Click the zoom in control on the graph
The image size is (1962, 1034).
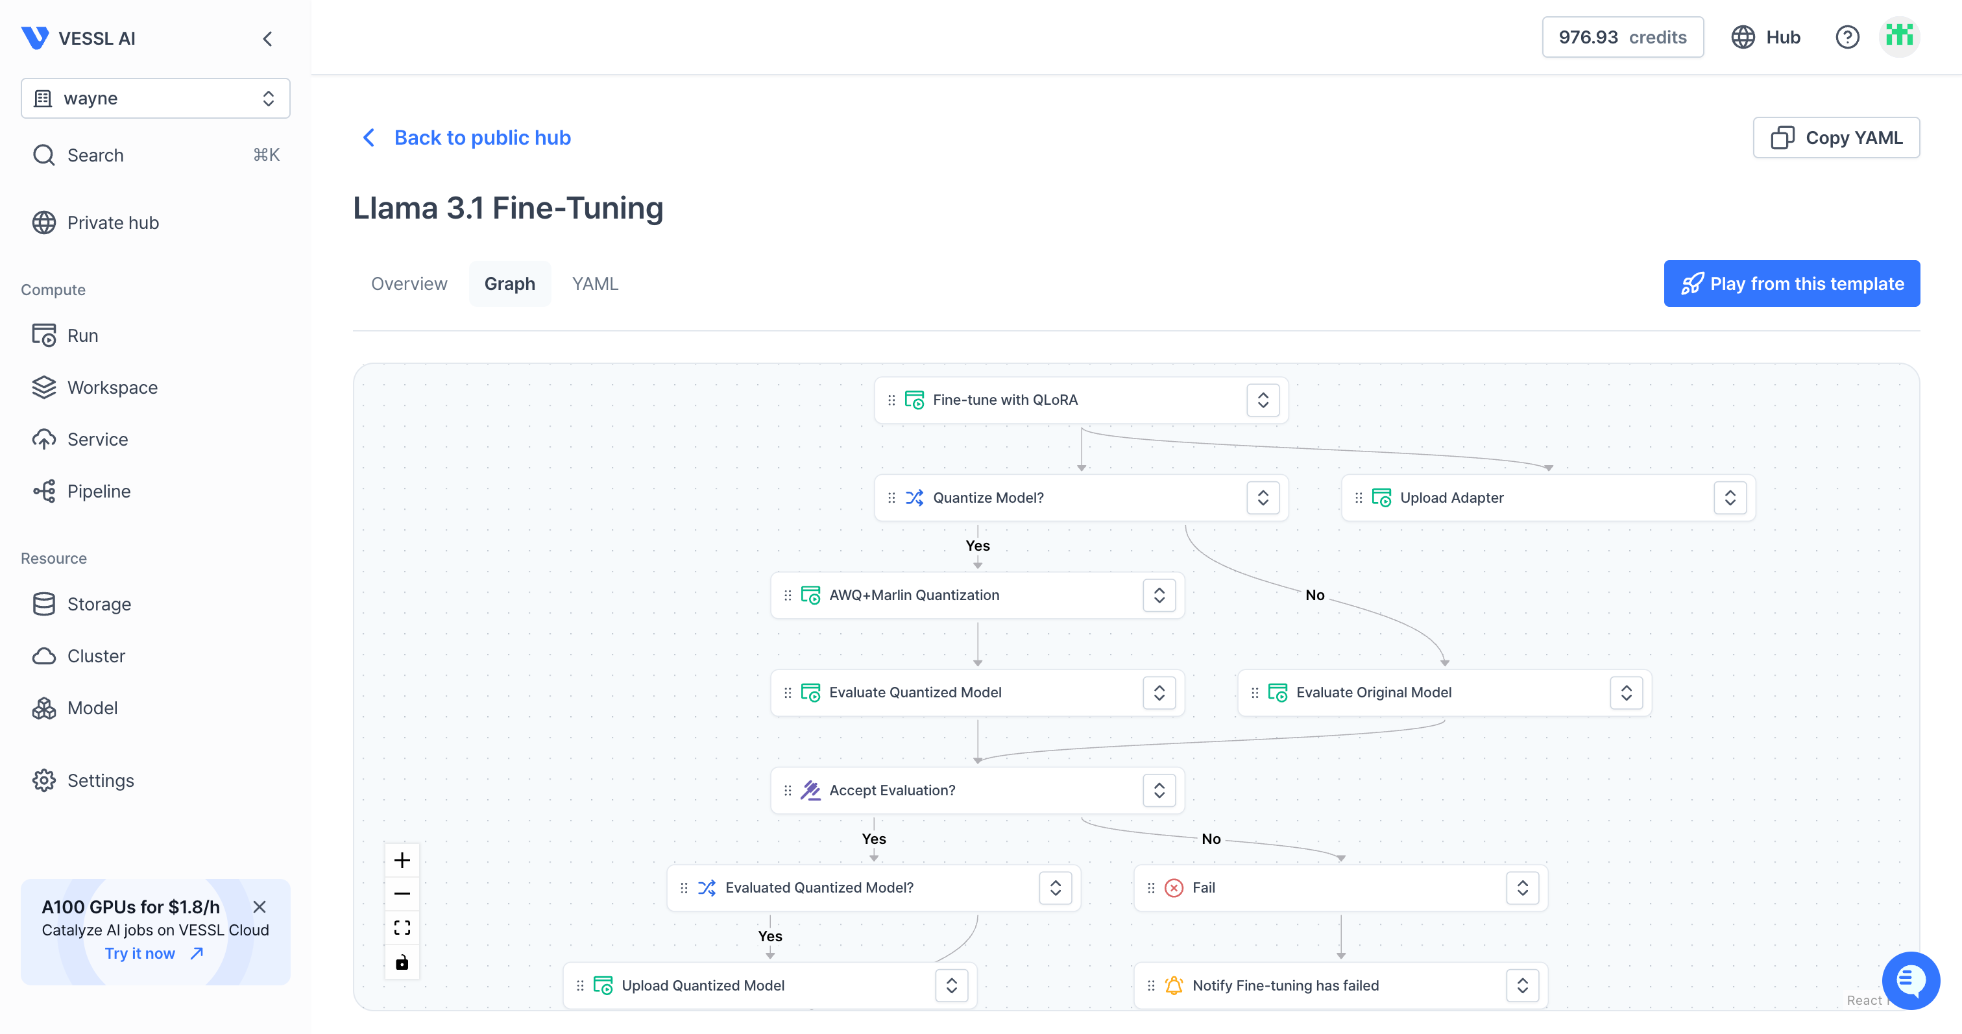(x=402, y=860)
